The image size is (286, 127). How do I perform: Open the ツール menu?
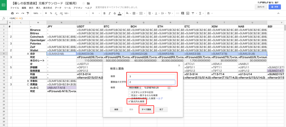[68, 8]
